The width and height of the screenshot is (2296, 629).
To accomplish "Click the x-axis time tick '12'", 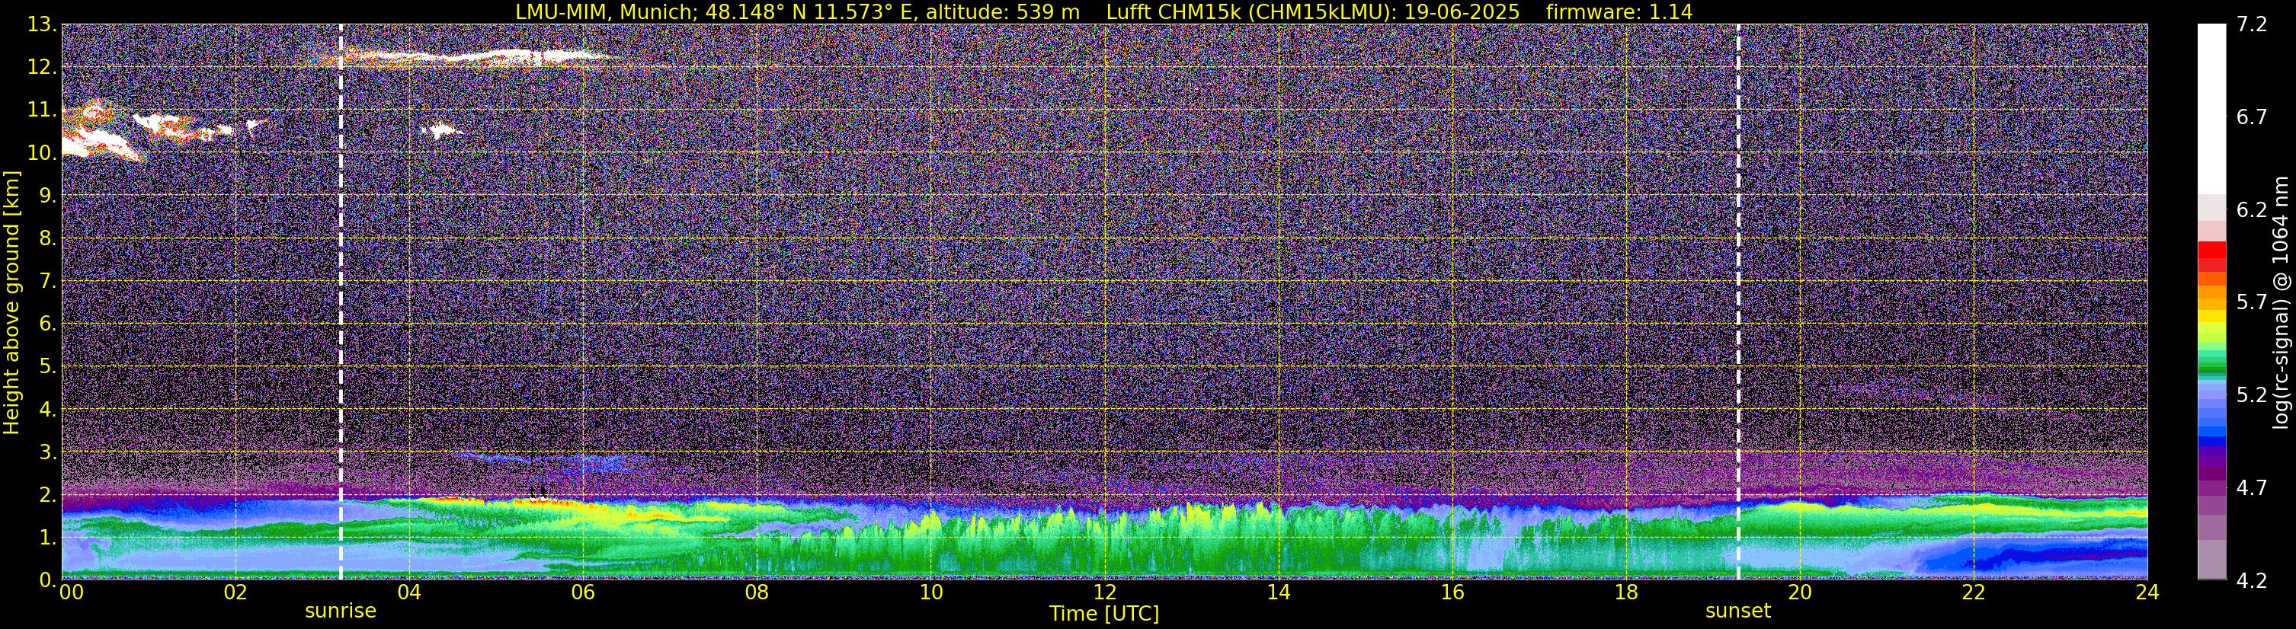I will [x=1104, y=592].
